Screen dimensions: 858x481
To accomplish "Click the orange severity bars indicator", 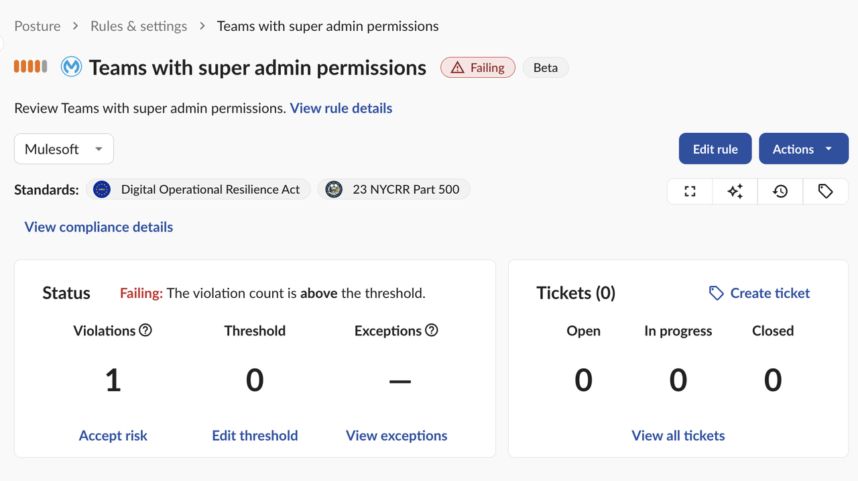I will 31,66.
